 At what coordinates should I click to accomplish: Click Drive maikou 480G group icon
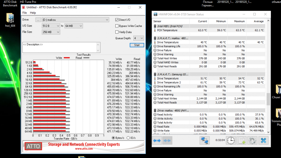coord(155,111)
